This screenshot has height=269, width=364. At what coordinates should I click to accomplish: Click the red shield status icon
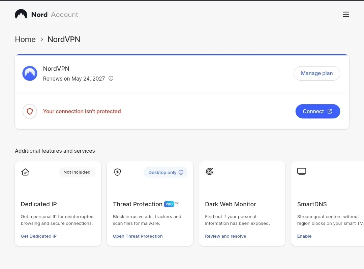click(30, 111)
